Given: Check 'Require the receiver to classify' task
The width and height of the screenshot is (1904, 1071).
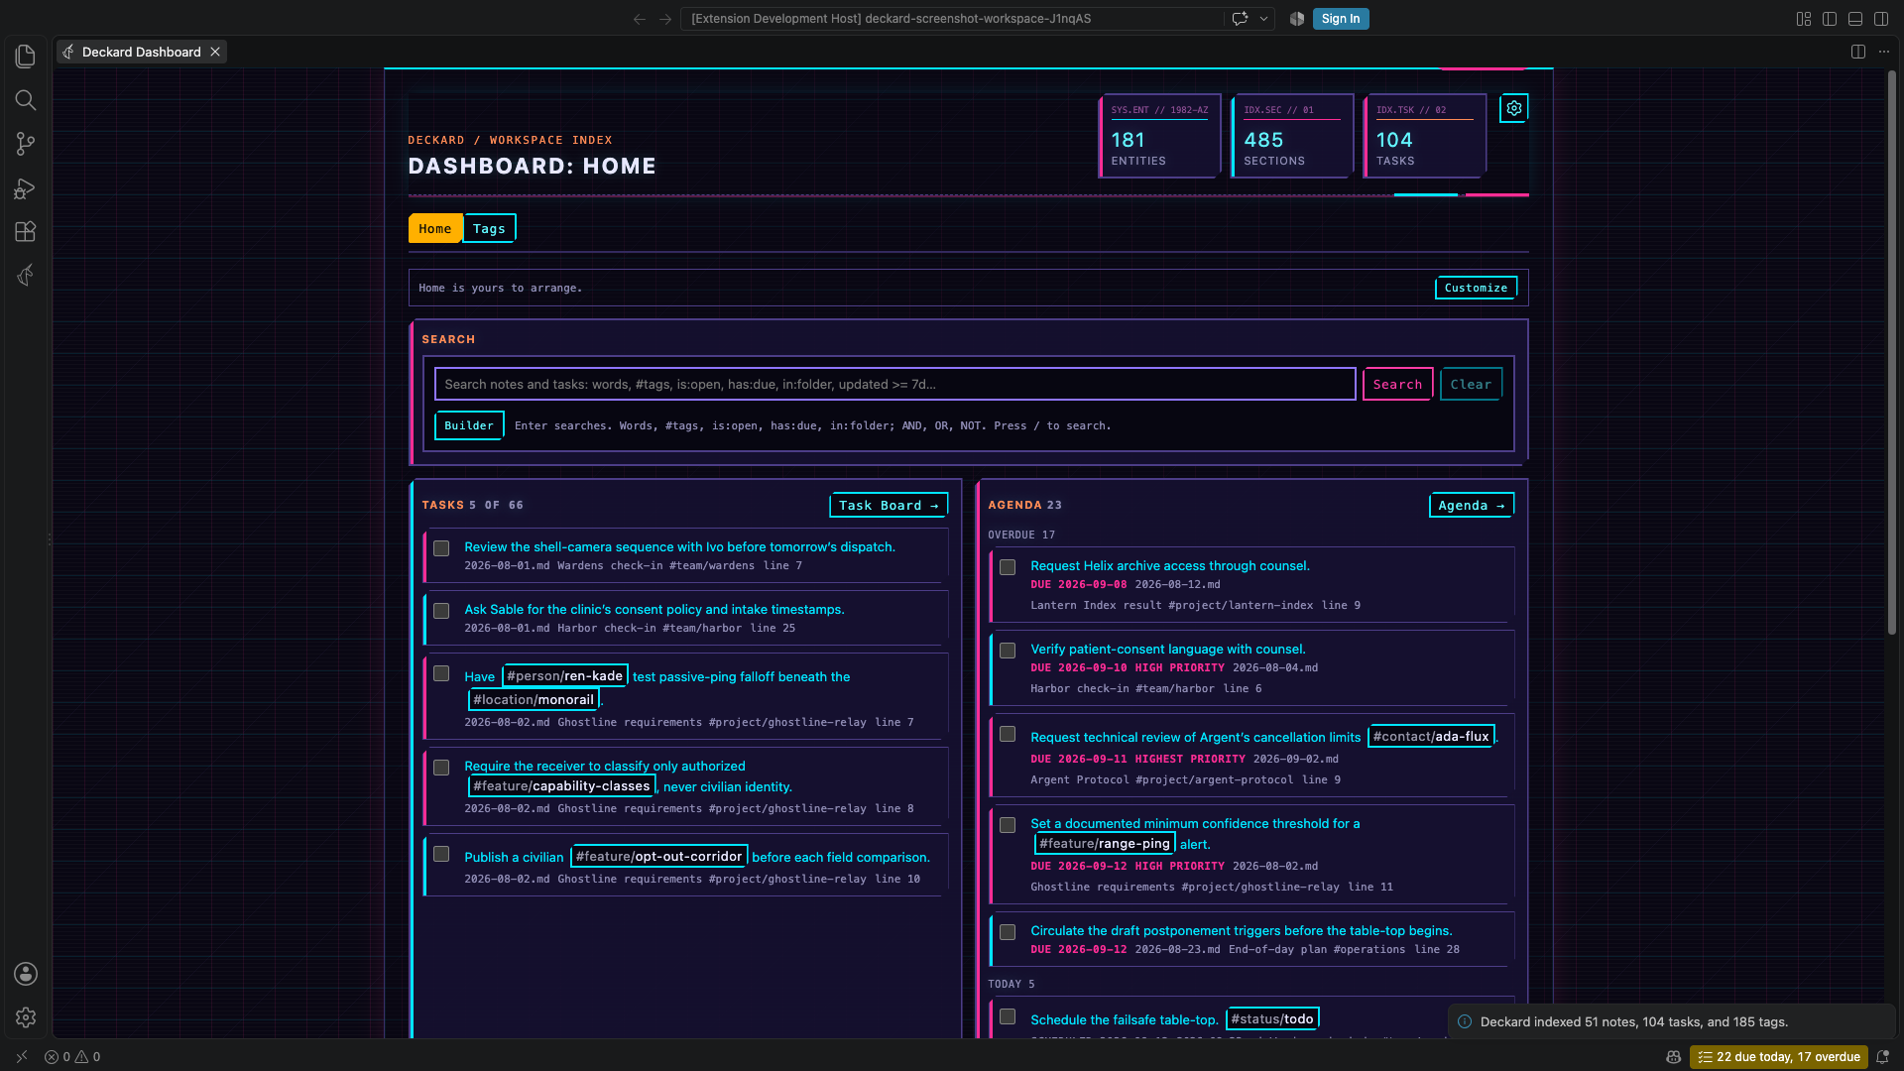Looking at the screenshot, I should pyautogui.click(x=441, y=768).
